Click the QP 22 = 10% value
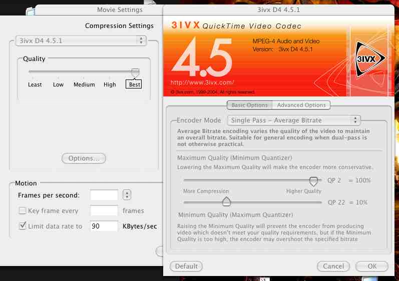The height and width of the screenshot is (281, 399). pos(347,202)
